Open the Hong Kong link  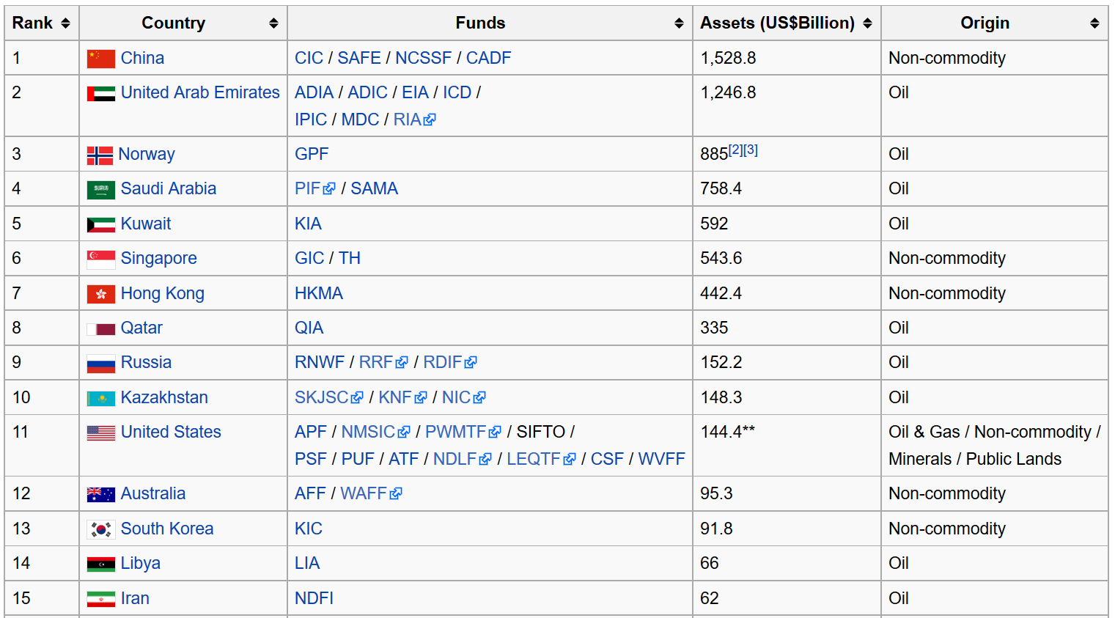coord(162,293)
